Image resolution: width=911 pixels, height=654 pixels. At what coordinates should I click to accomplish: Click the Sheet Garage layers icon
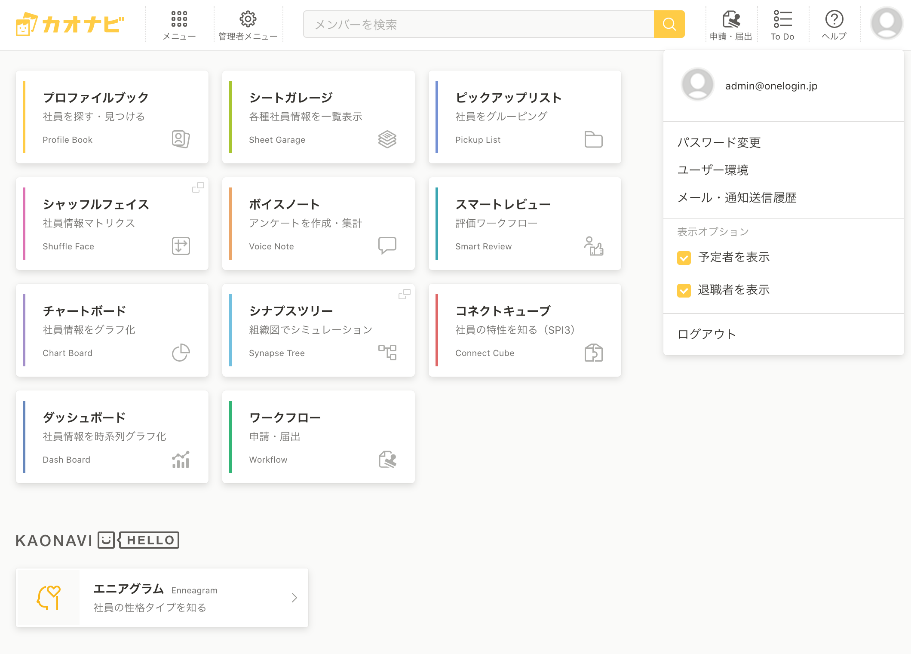[387, 139]
